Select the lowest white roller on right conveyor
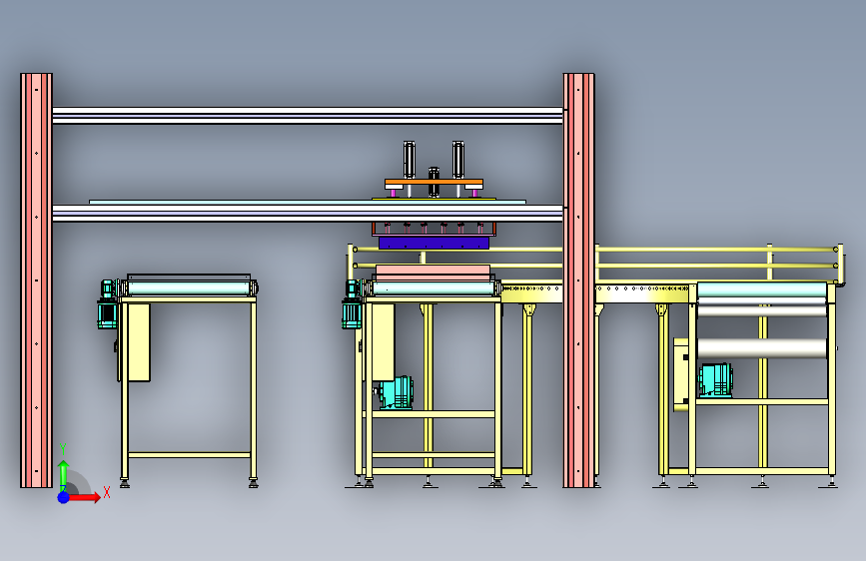 pyautogui.click(x=761, y=349)
